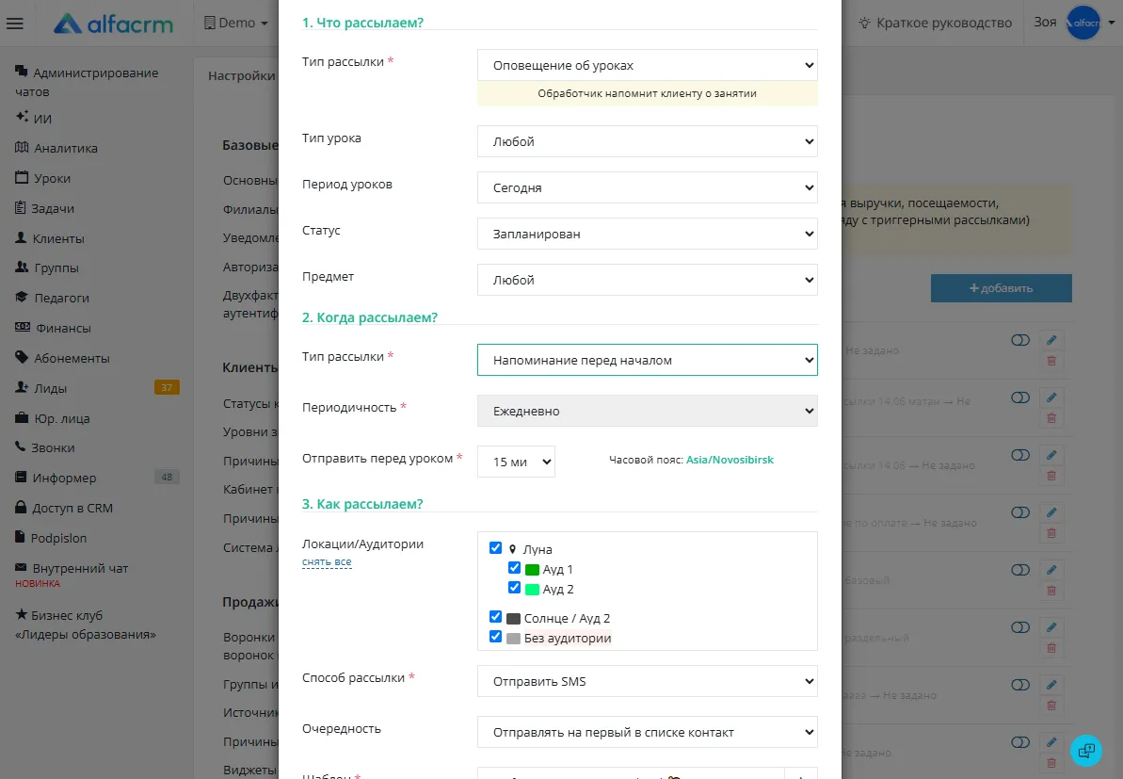
Task: Click the Доступ в CRM lock icon
Action: (21, 508)
